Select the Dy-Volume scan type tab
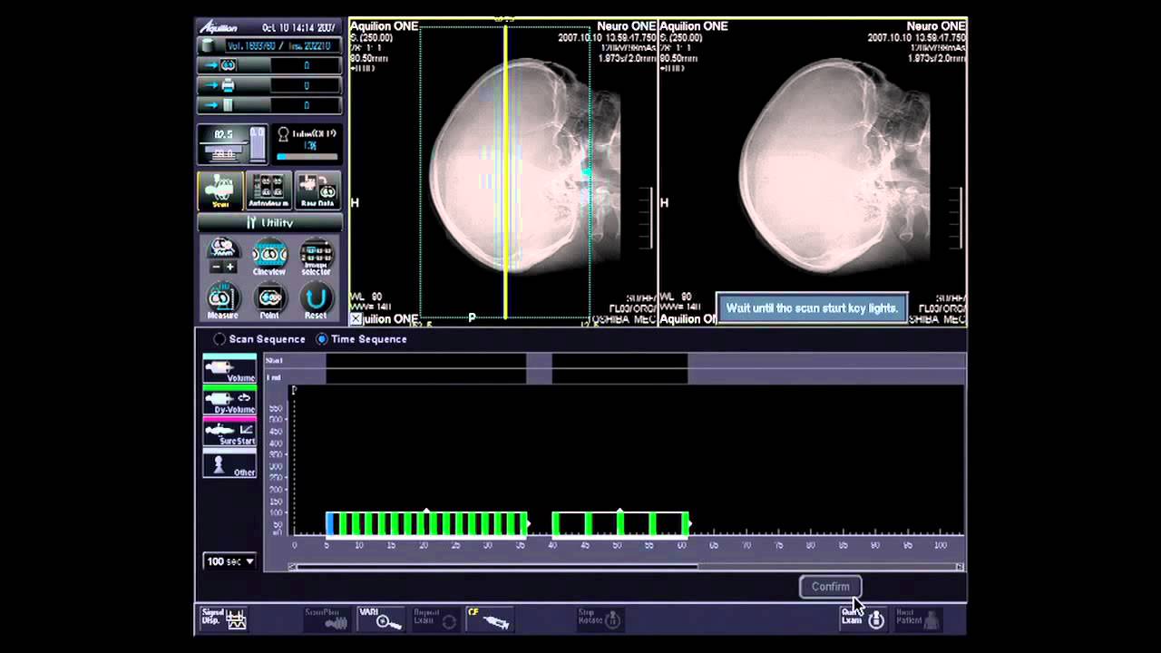 coord(229,400)
